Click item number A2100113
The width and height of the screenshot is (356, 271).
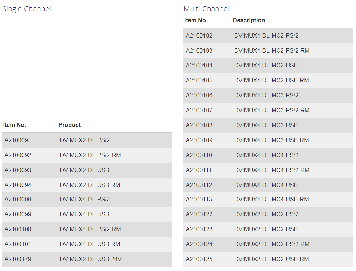[199, 200]
